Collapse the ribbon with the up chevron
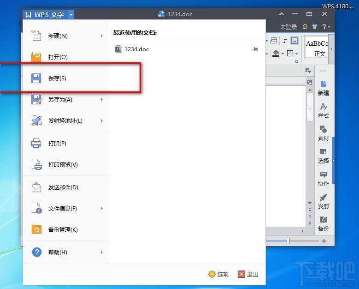 point(282,14)
